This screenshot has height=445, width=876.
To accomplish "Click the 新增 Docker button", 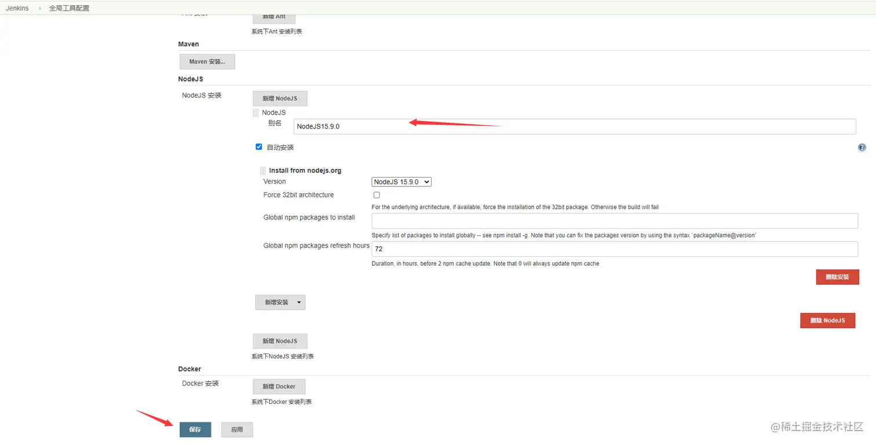I will [279, 387].
